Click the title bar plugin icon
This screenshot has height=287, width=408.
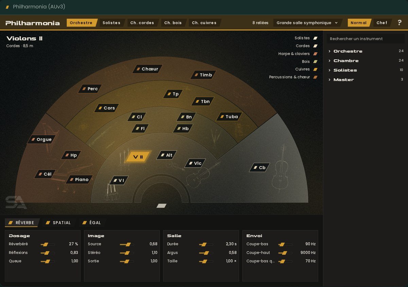click(7, 7)
